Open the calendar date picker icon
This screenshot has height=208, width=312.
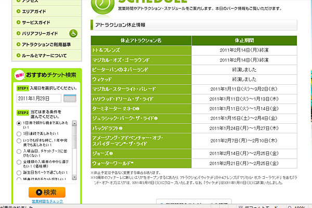click(x=70, y=98)
